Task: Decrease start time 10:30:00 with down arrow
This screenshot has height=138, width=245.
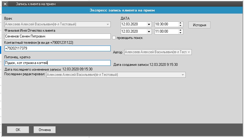Action: [181, 26]
